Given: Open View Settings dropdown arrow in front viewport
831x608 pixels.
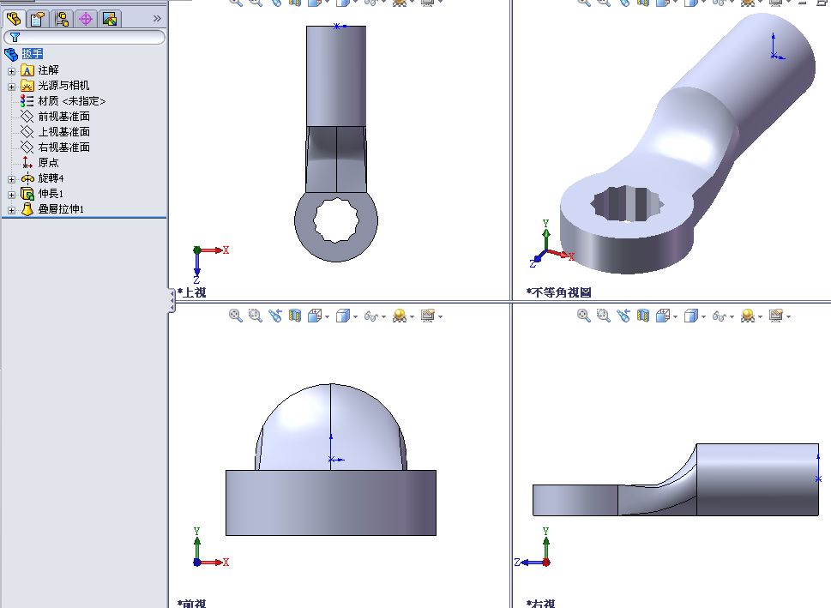Looking at the screenshot, I should click(x=441, y=317).
